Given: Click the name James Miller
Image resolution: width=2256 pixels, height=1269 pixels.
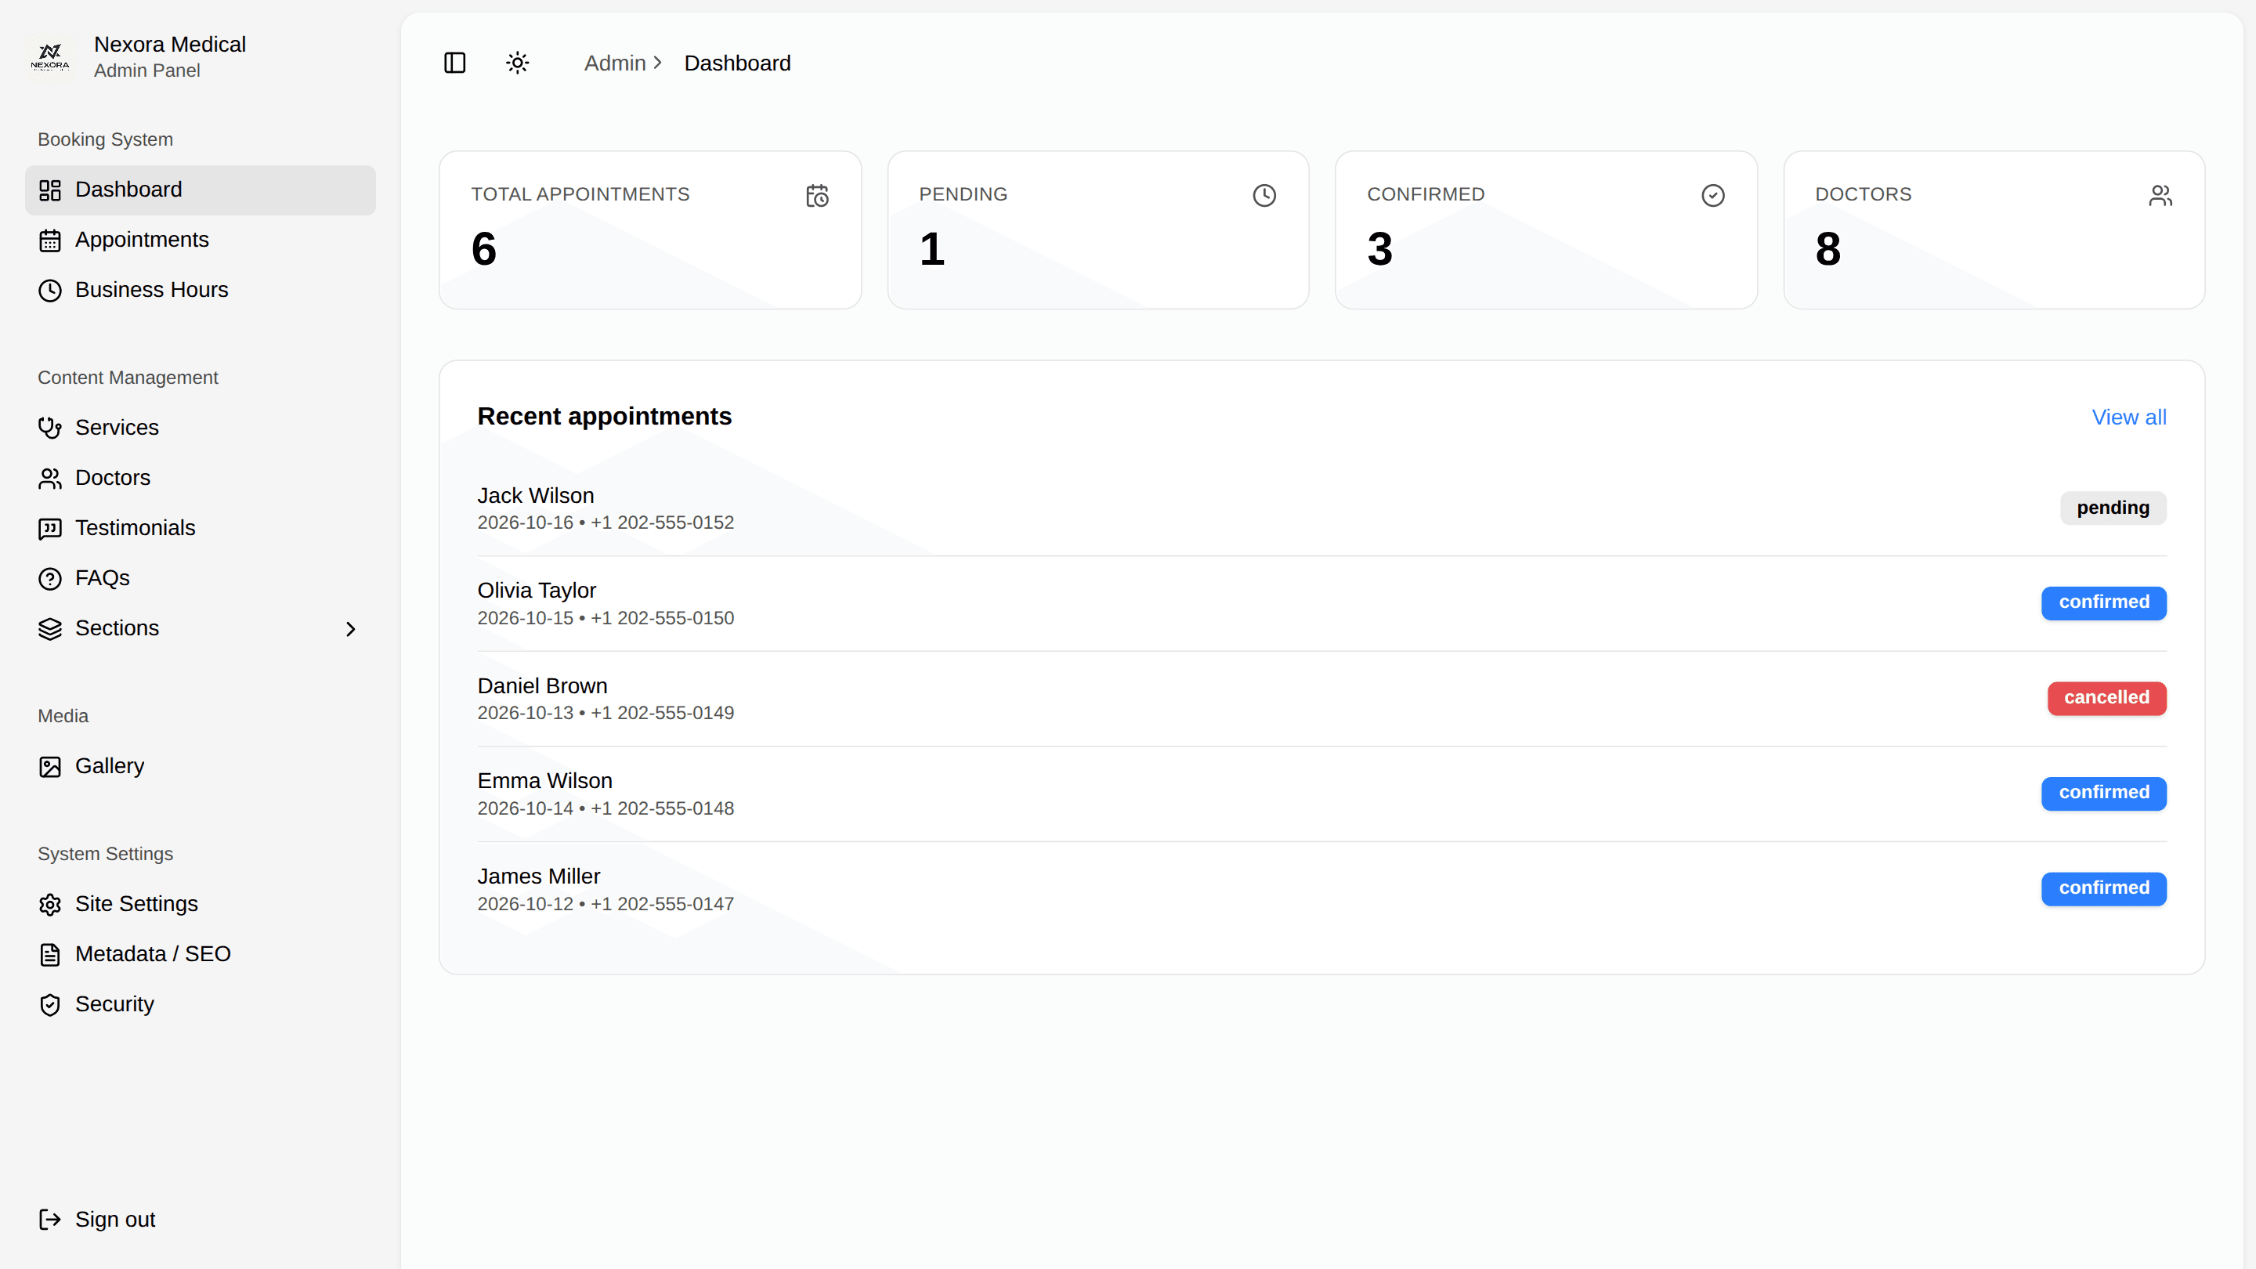Looking at the screenshot, I should tap(539, 877).
